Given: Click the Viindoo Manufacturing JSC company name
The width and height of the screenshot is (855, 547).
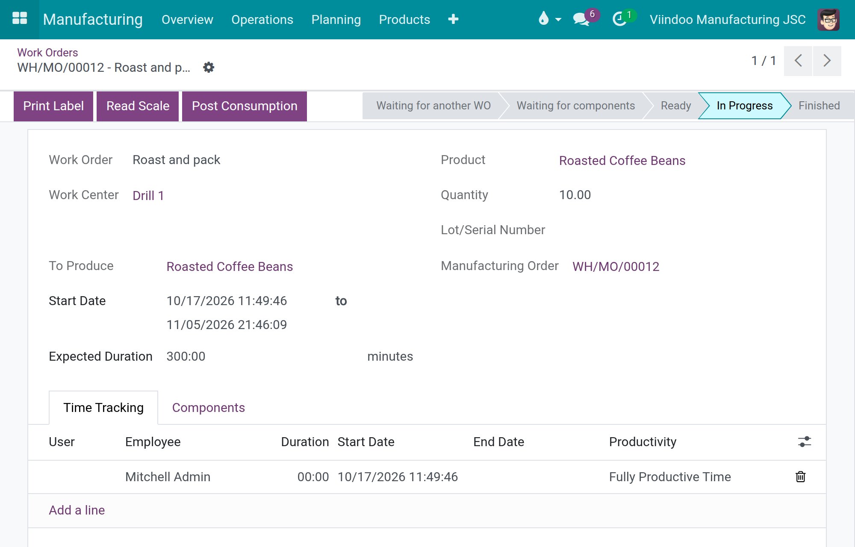Looking at the screenshot, I should click(x=728, y=20).
